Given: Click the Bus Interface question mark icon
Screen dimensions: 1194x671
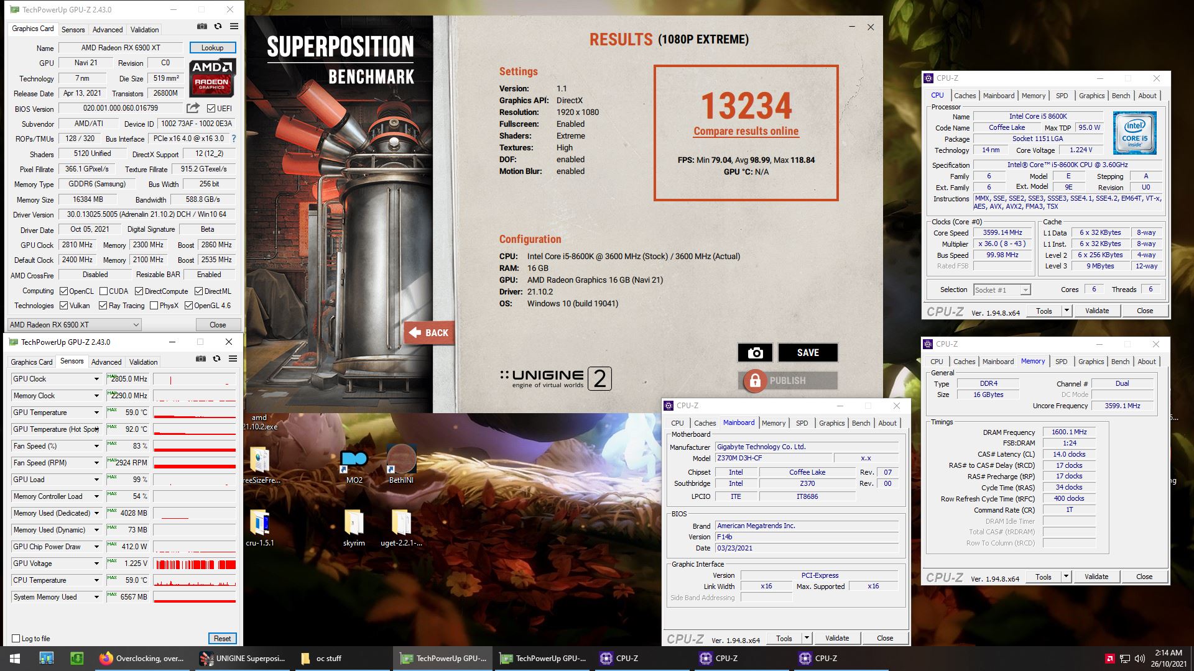Looking at the screenshot, I should [234, 139].
